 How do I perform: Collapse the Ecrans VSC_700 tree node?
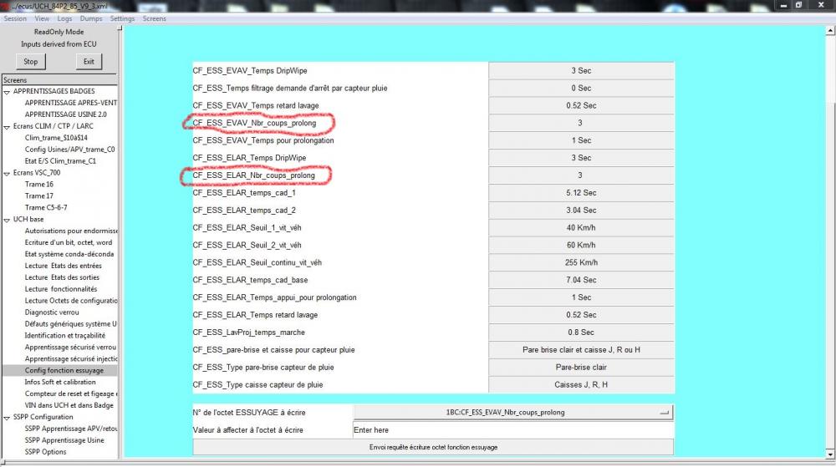(x=7, y=174)
